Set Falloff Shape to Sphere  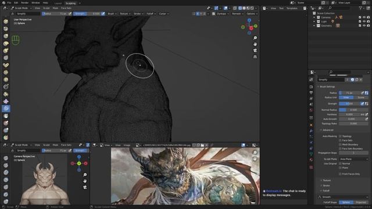(x=346, y=203)
